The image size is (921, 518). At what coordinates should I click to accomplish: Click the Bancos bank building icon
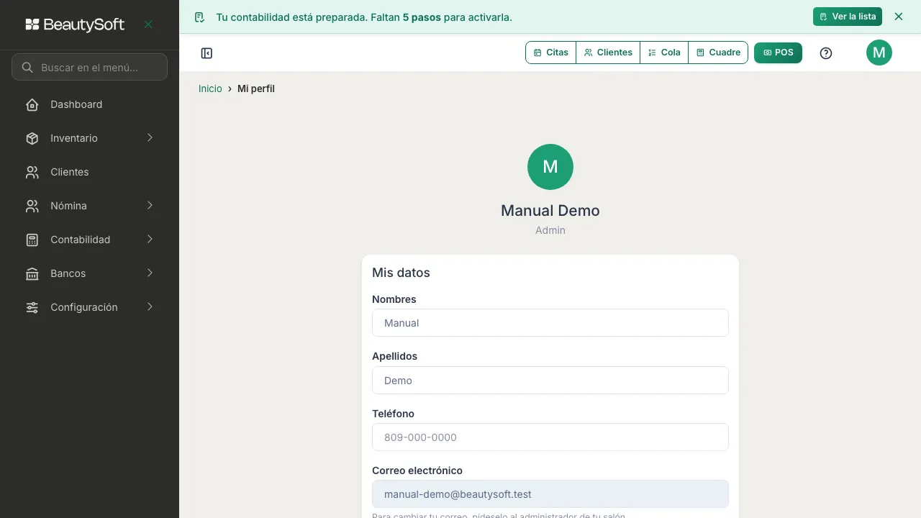coord(32,273)
